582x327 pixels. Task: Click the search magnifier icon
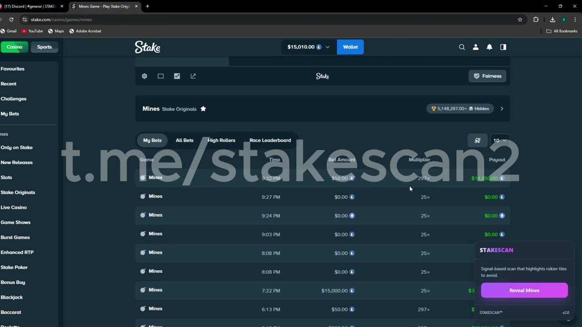tap(462, 47)
